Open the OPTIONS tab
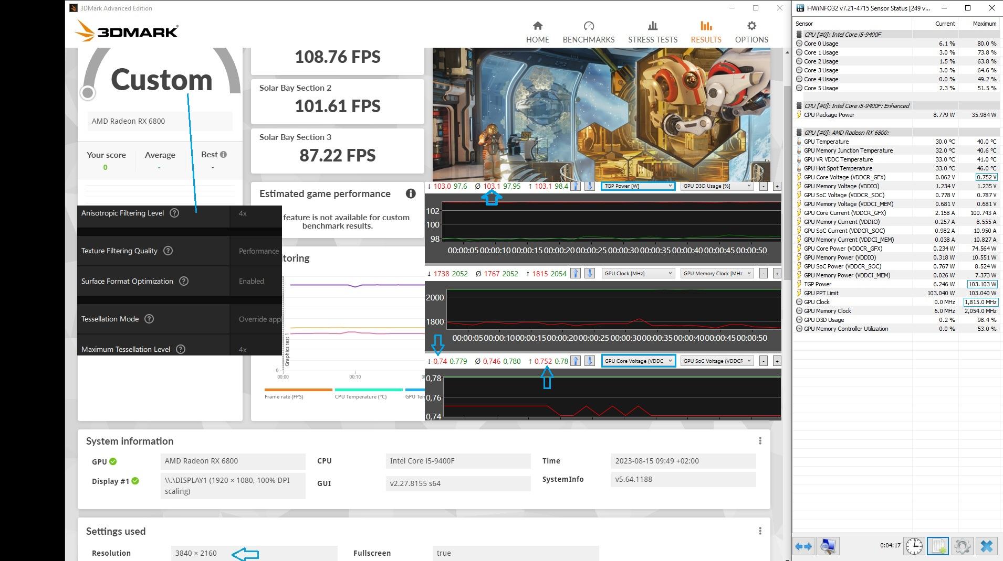 tap(751, 32)
